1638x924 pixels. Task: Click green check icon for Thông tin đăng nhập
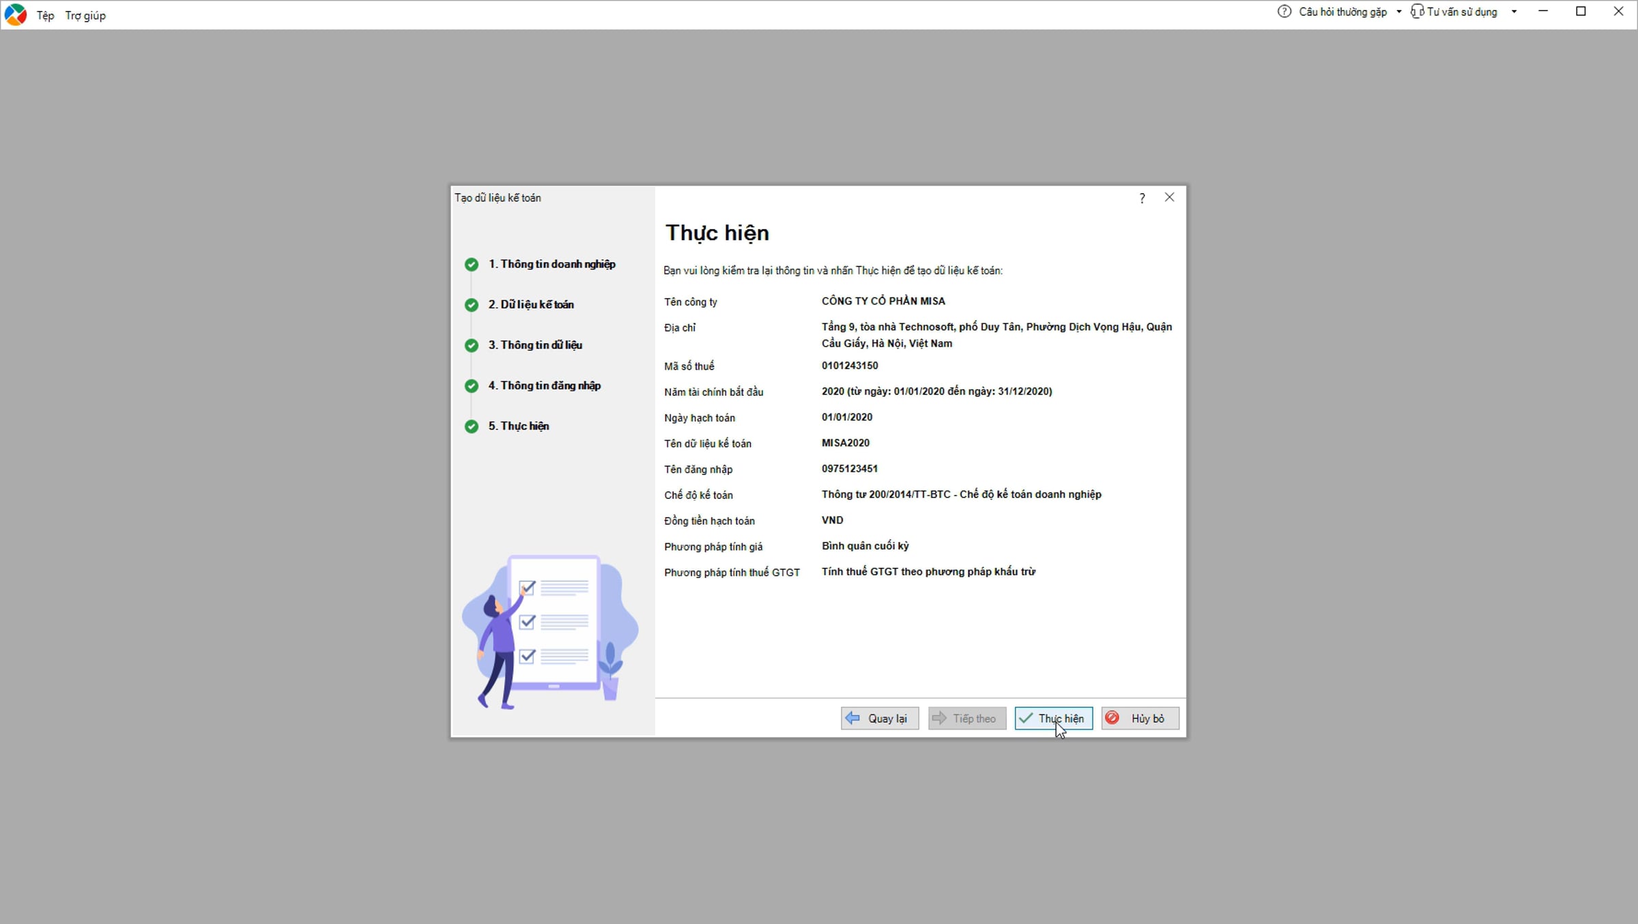[471, 386]
